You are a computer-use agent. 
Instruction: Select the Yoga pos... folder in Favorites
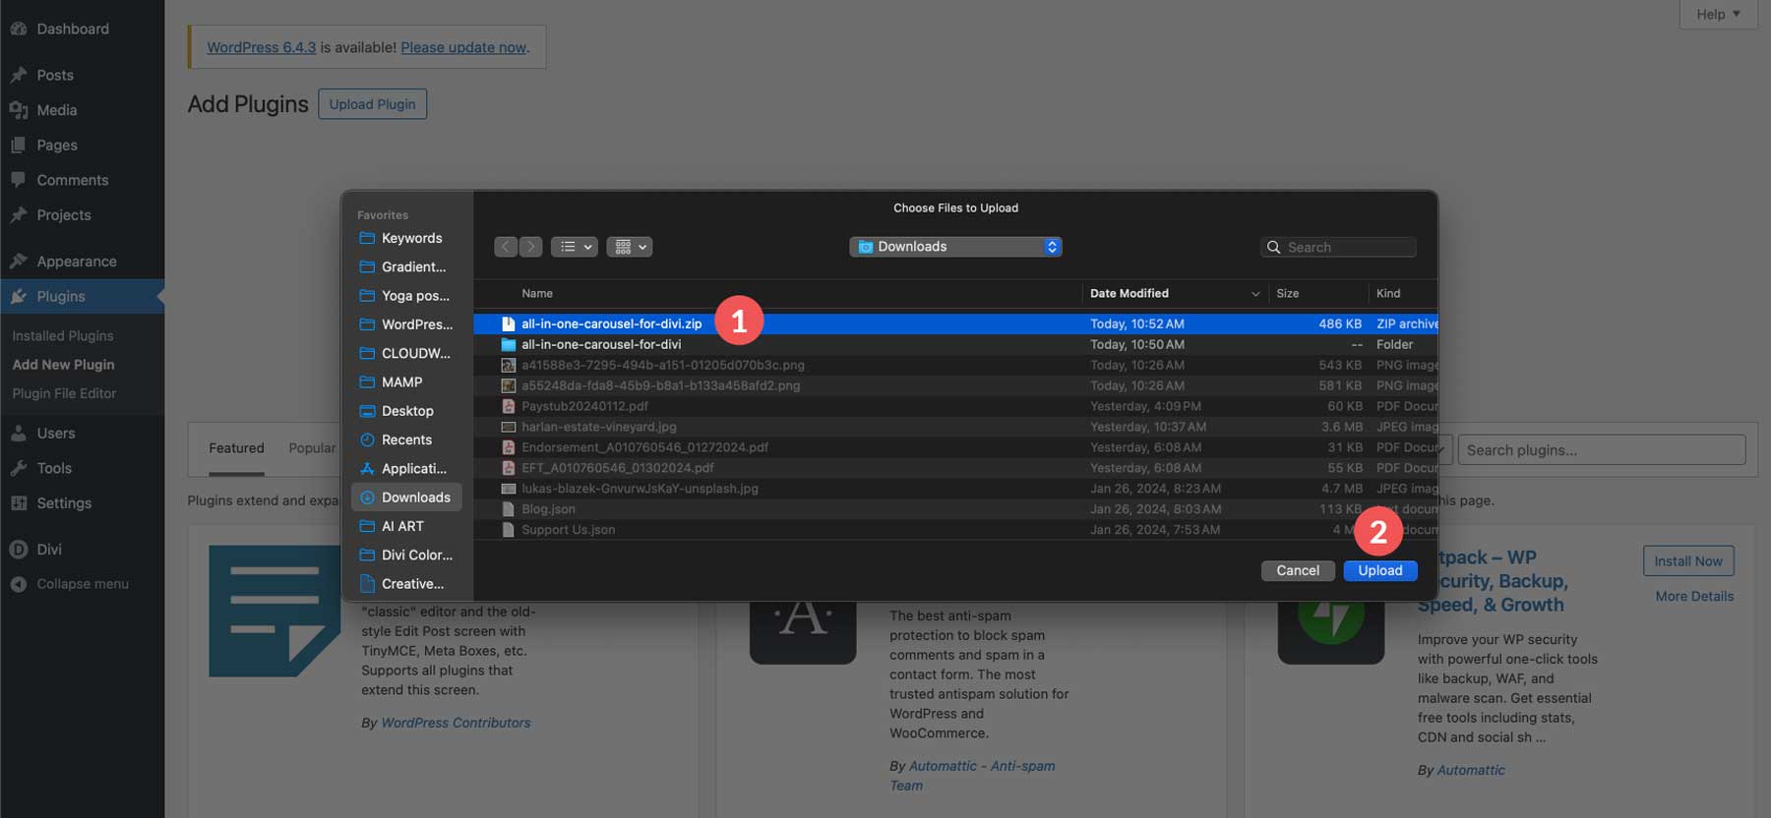[406, 295]
